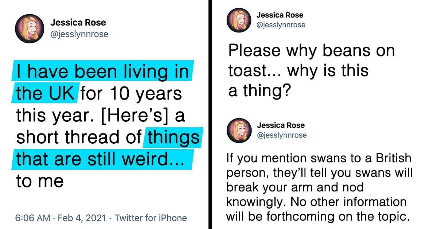Screen dimensions: 437x229
Task: Open the @jesslynnrose handle in the left tweet
Action: [x=79, y=35]
